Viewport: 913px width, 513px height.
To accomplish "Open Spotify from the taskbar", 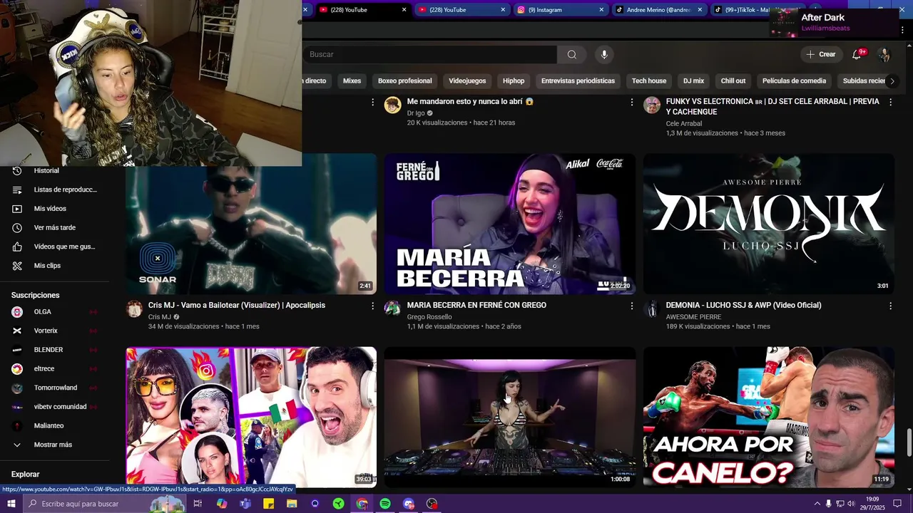I will tap(385, 504).
